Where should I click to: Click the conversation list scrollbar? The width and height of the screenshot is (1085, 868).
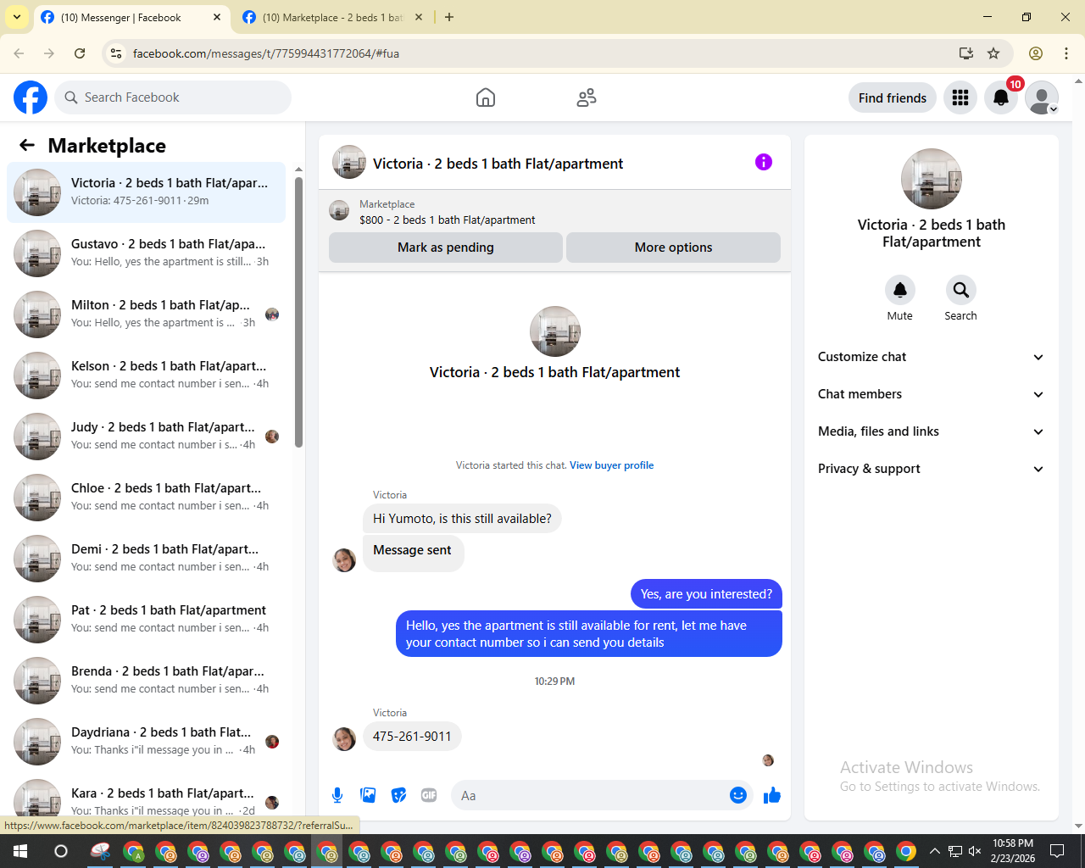(x=298, y=312)
